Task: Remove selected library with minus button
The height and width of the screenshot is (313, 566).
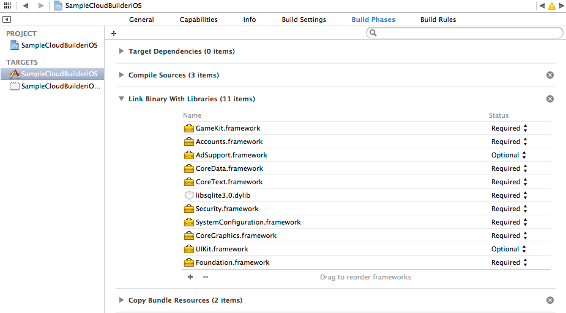Action: click(x=206, y=276)
